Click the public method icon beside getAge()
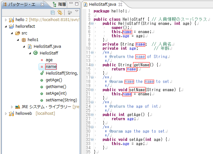Image resolution: width=213 pixels, height=154 pixels. [42, 80]
